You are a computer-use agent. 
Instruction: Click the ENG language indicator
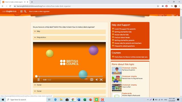(x=166, y=99)
